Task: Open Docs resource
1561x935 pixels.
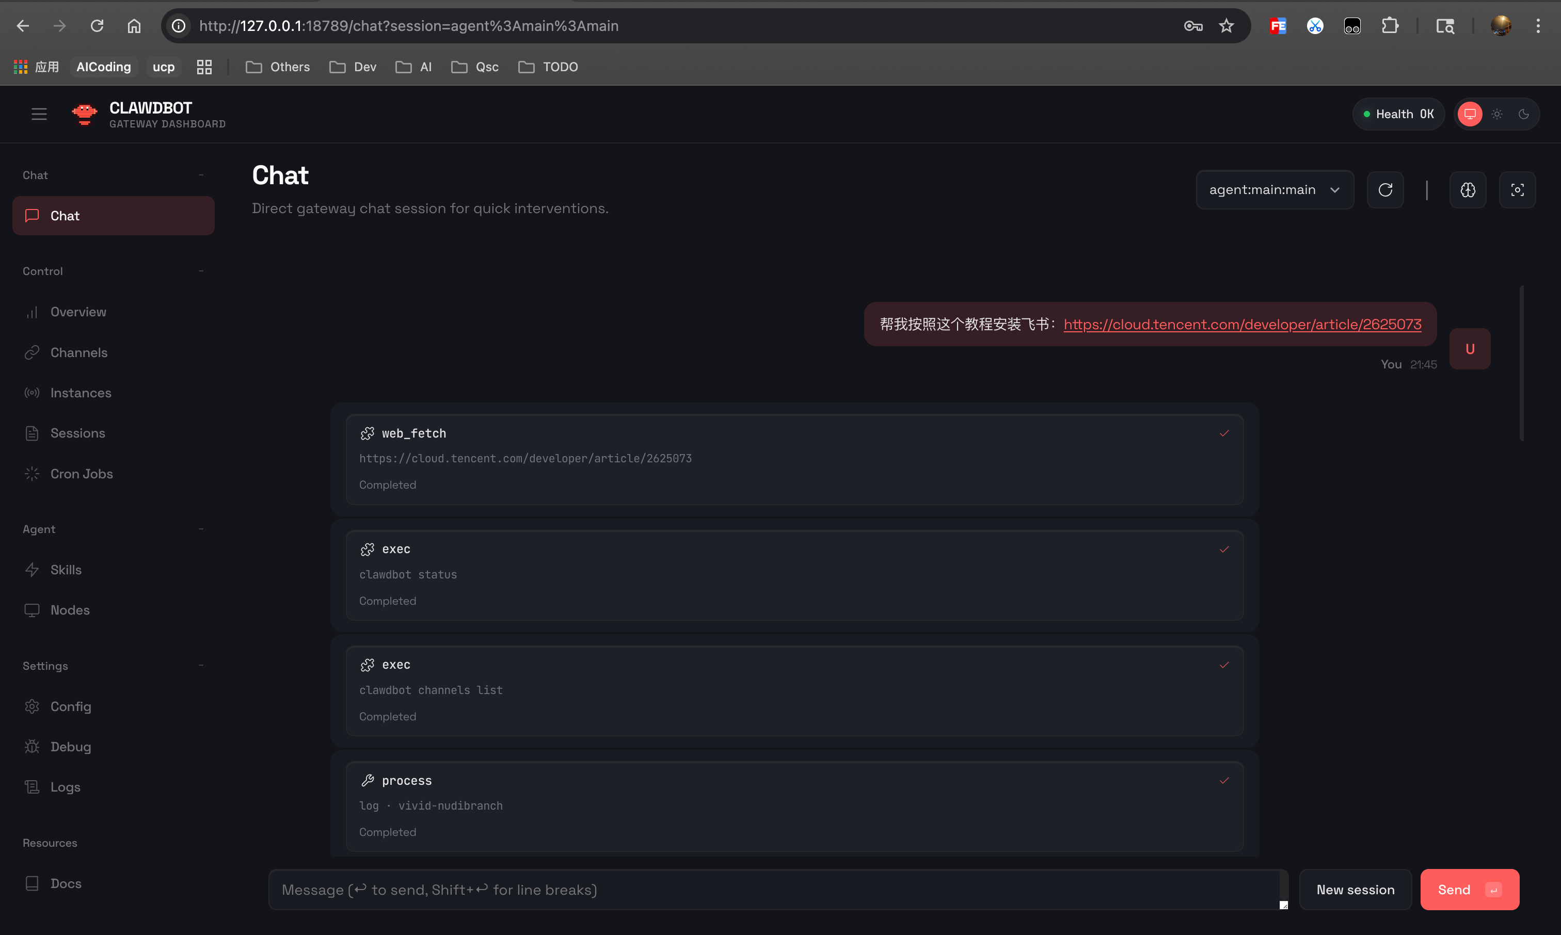Action: point(114,883)
